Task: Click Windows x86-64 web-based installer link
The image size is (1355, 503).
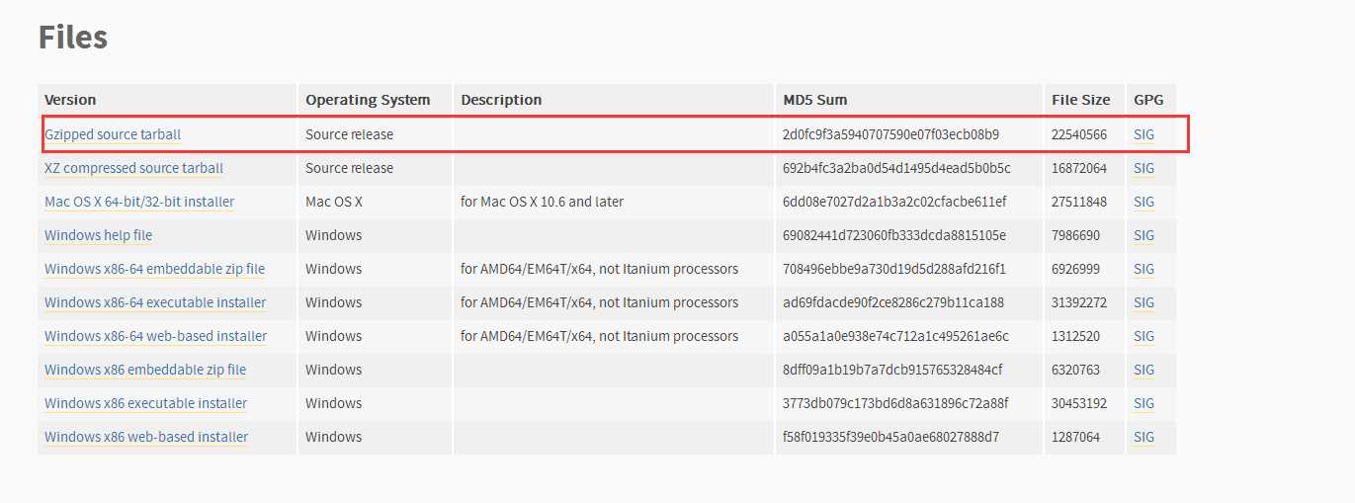Action: tap(155, 336)
